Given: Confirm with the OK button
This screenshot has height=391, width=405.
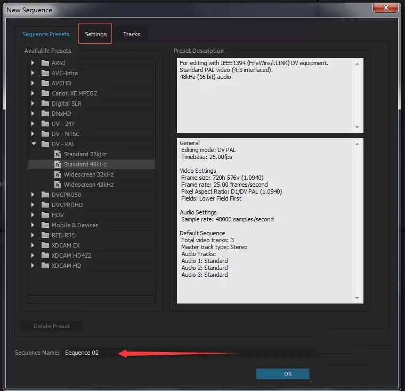Looking at the screenshot, I should (288, 374).
